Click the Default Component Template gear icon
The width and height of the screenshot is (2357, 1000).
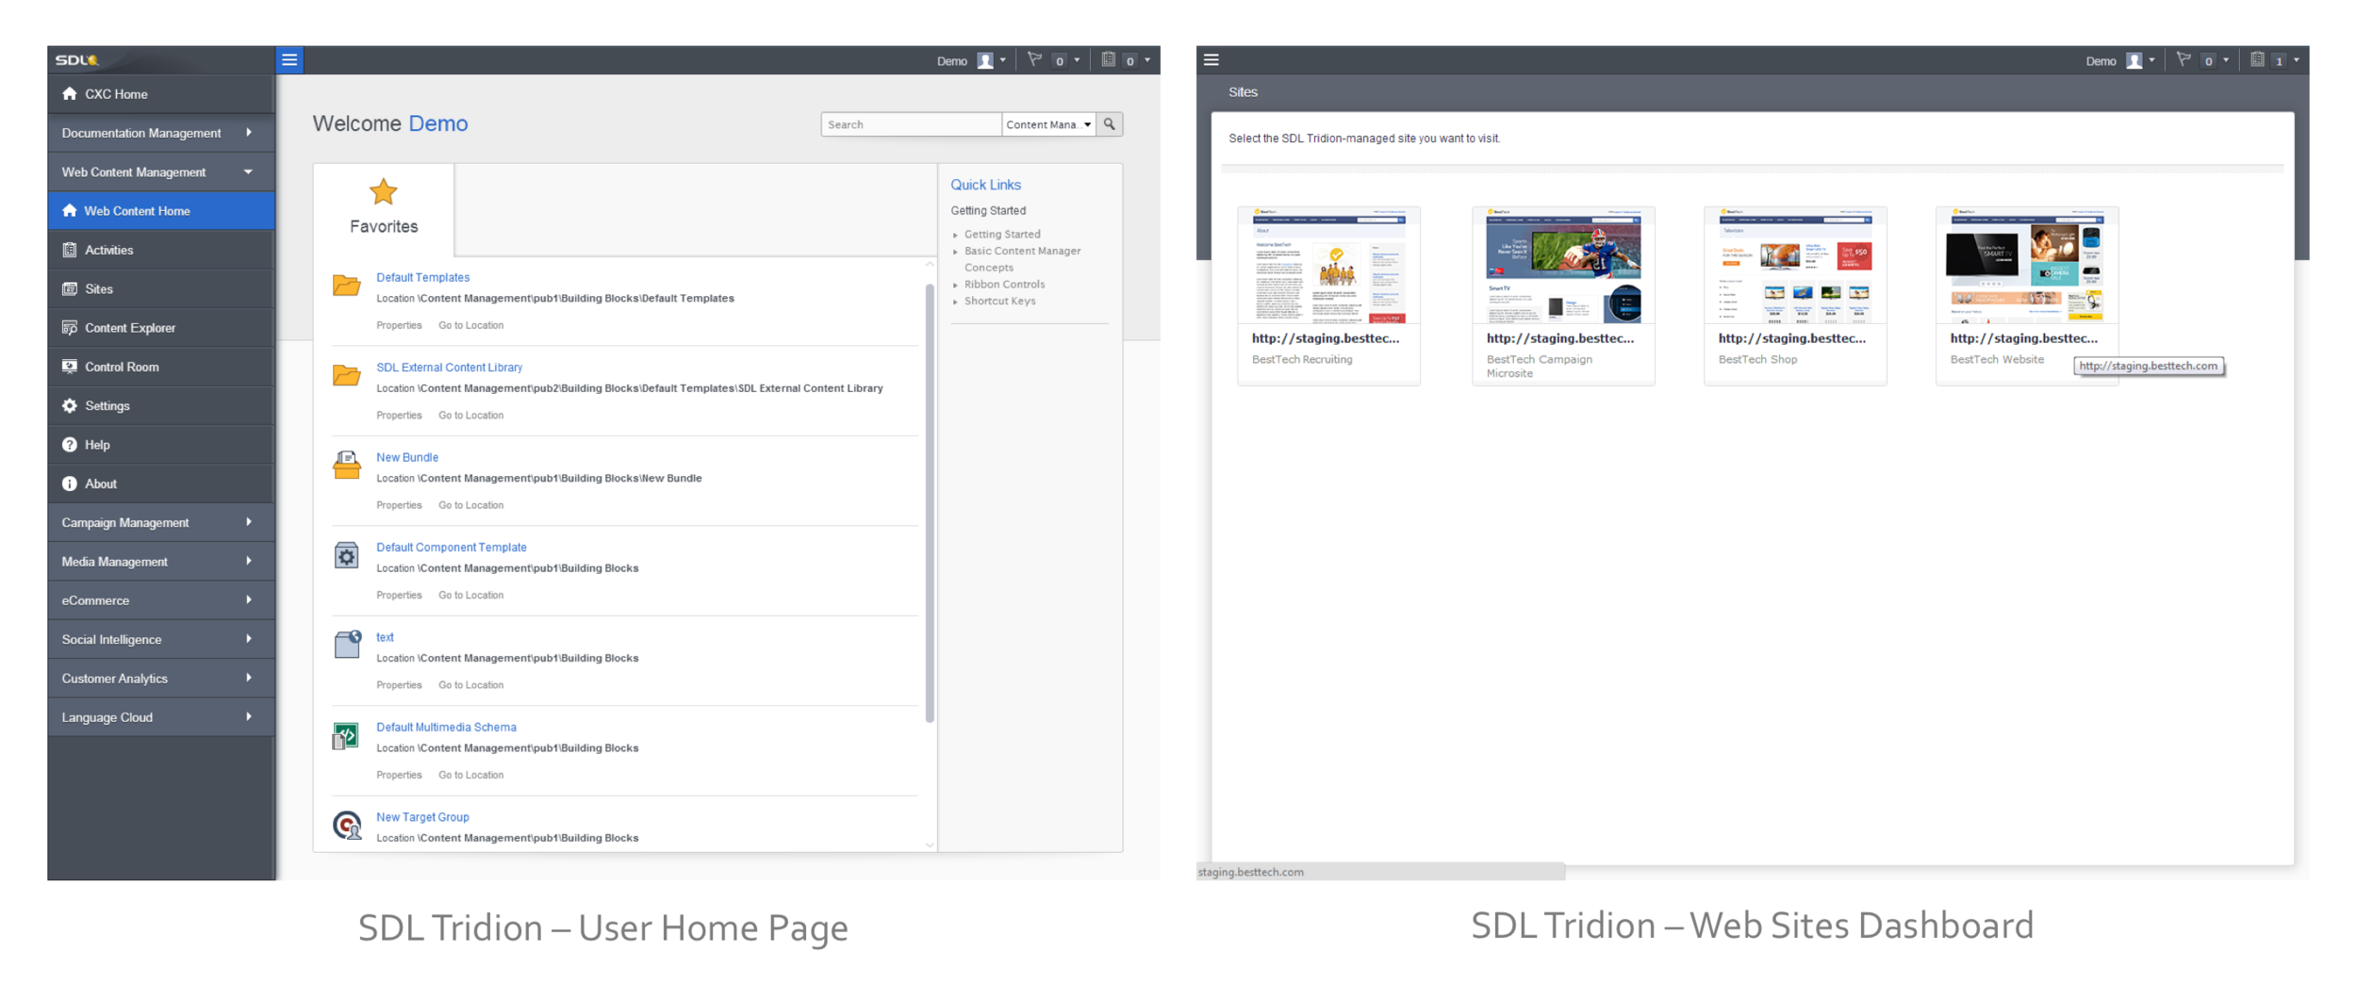tap(347, 555)
